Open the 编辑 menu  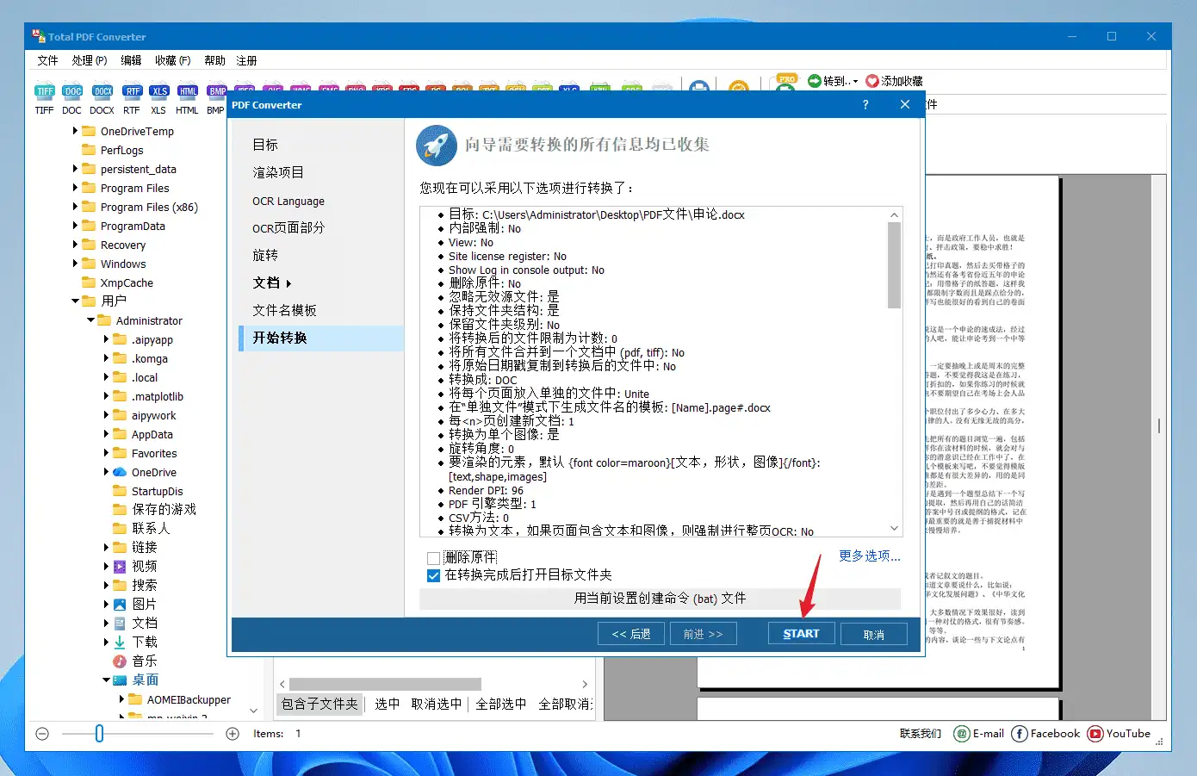click(131, 60)
